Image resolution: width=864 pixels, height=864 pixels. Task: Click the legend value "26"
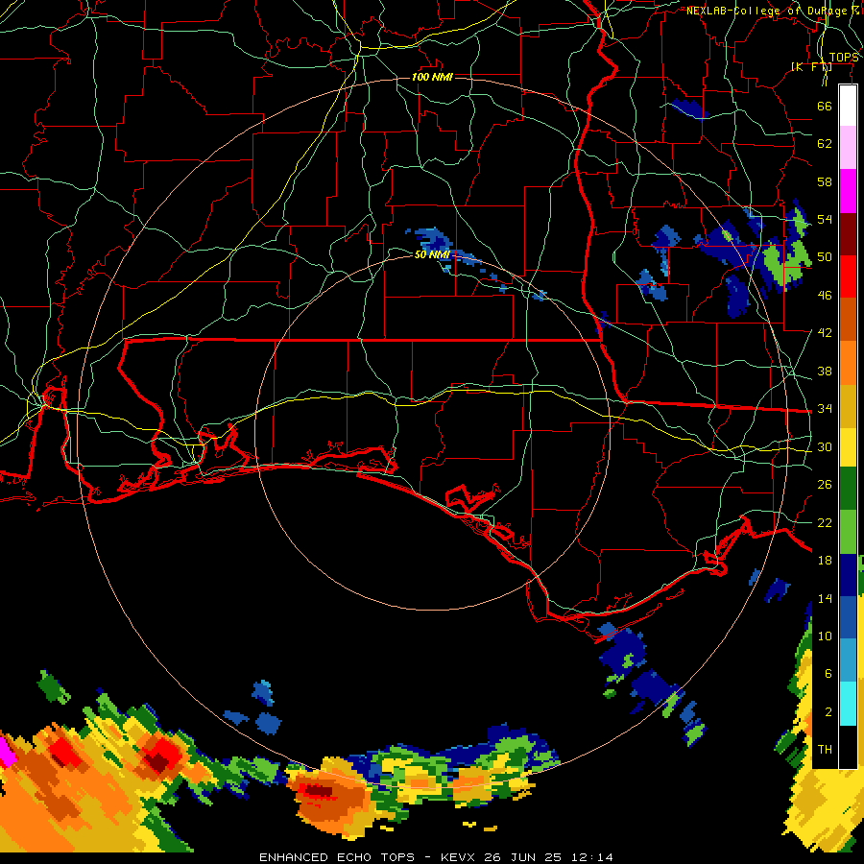825,485
